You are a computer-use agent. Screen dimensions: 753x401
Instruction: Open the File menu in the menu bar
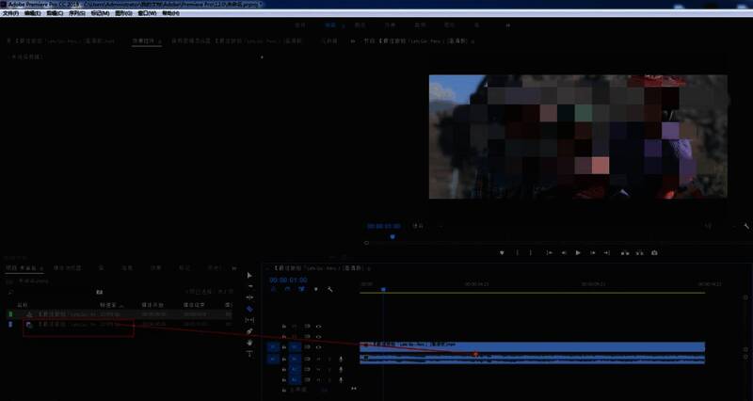pos(11,13)
